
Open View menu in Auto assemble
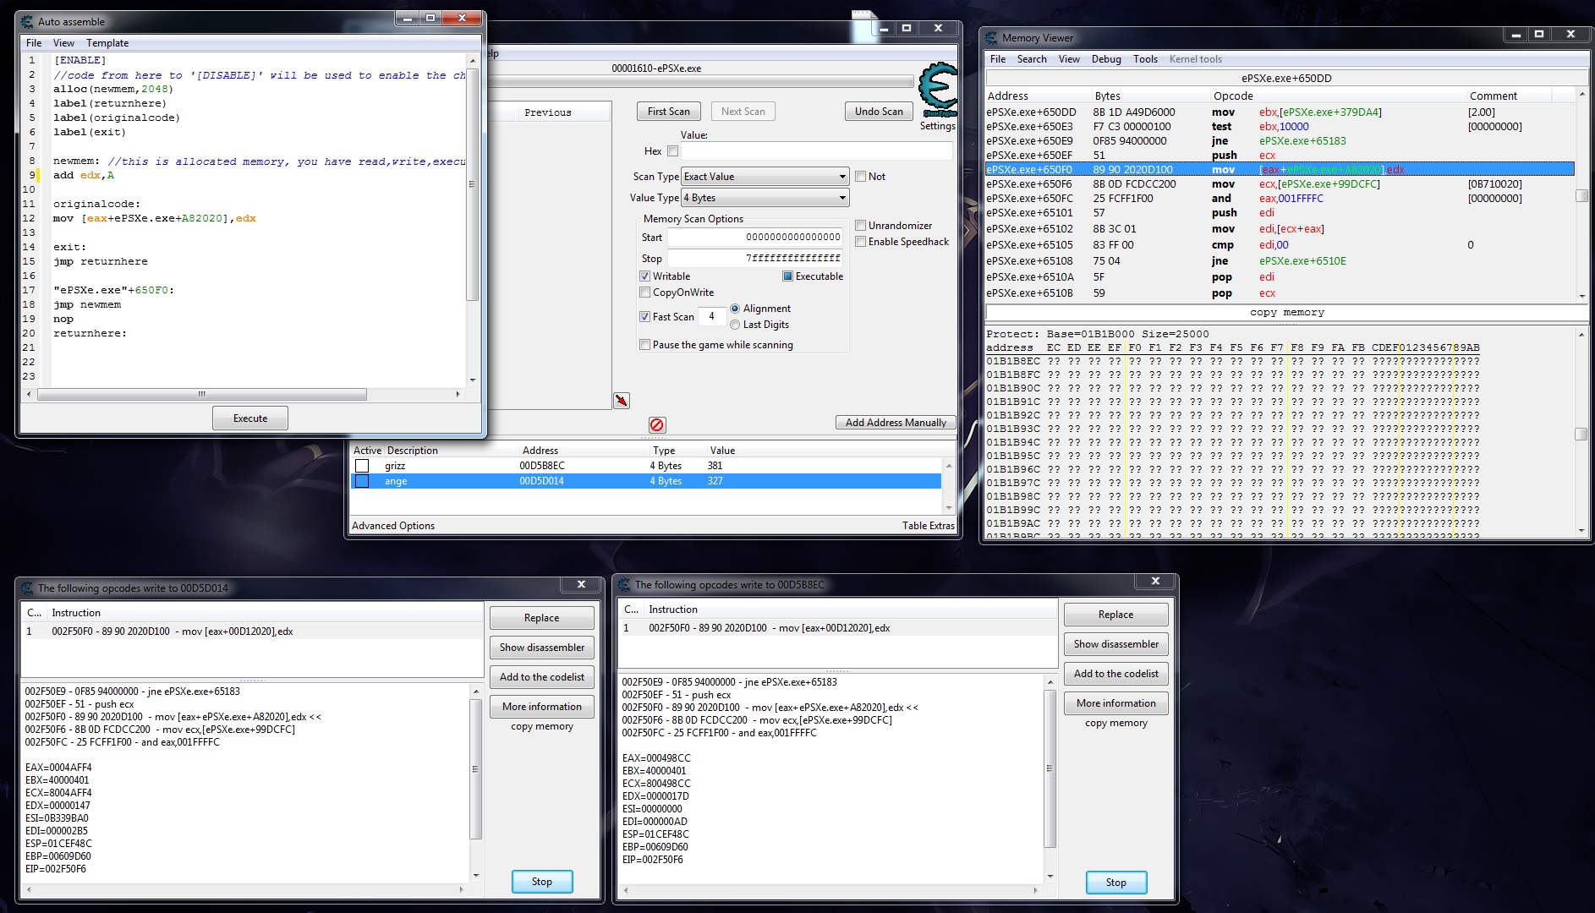coord(63,43)
